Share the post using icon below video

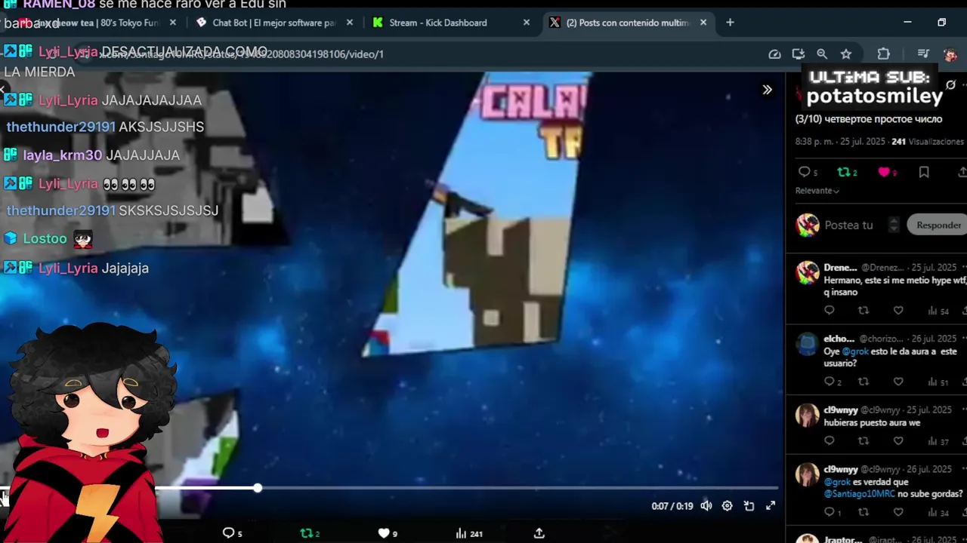[539, 533]
